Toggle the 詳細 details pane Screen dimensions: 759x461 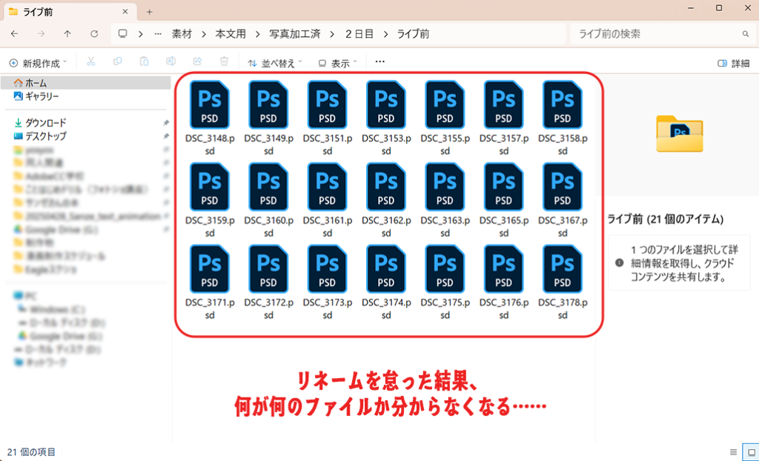(x=733, y=63)
